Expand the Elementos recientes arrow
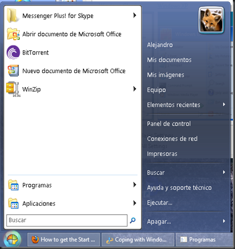This screenshot has height=249, width=235. point(224,104)
